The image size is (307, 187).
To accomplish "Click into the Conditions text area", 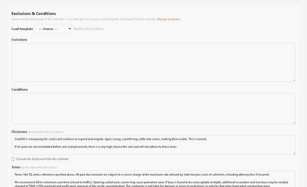I will click(153, 108).
